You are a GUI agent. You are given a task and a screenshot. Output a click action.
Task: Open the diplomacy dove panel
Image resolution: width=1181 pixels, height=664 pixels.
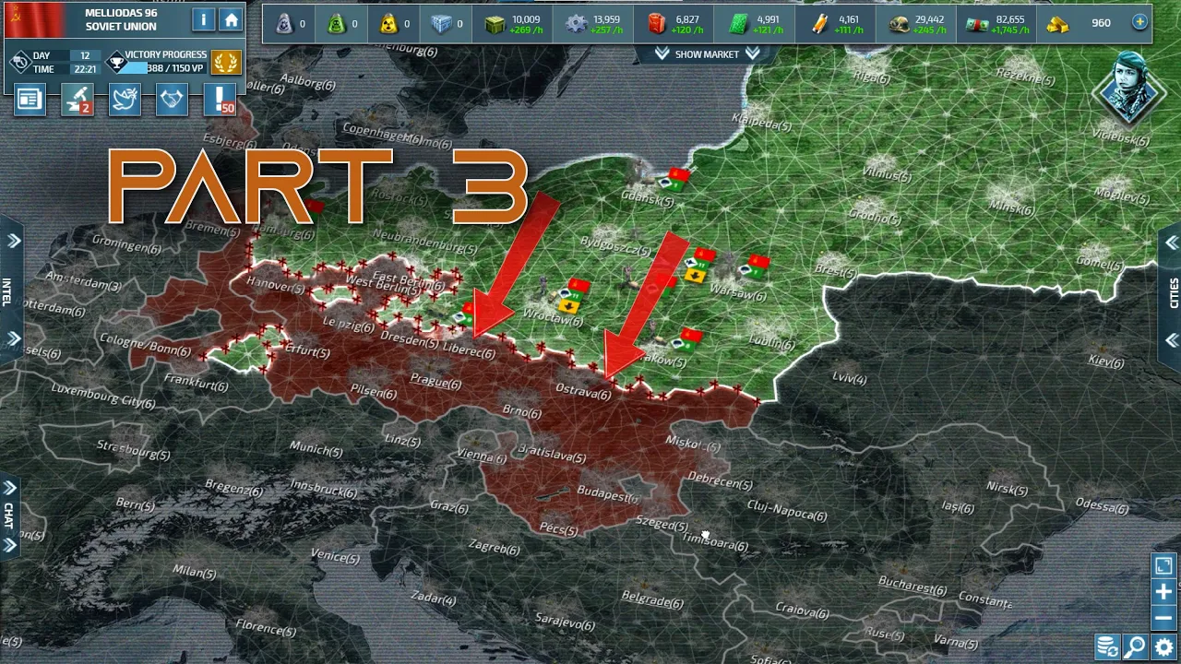point(125,100)
